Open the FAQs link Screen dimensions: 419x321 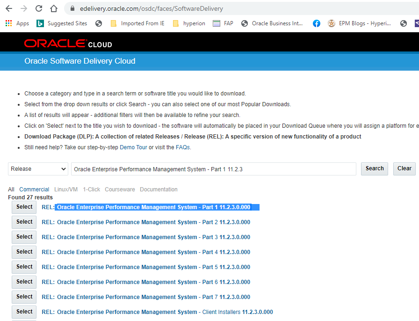point(183,147)
